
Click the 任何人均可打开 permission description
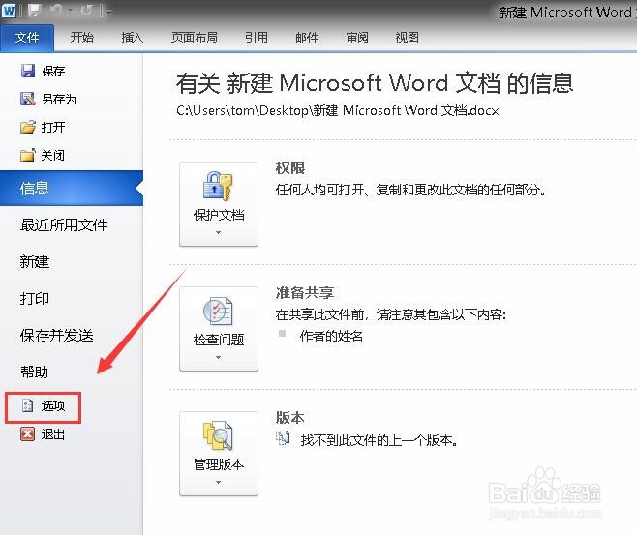410,190
